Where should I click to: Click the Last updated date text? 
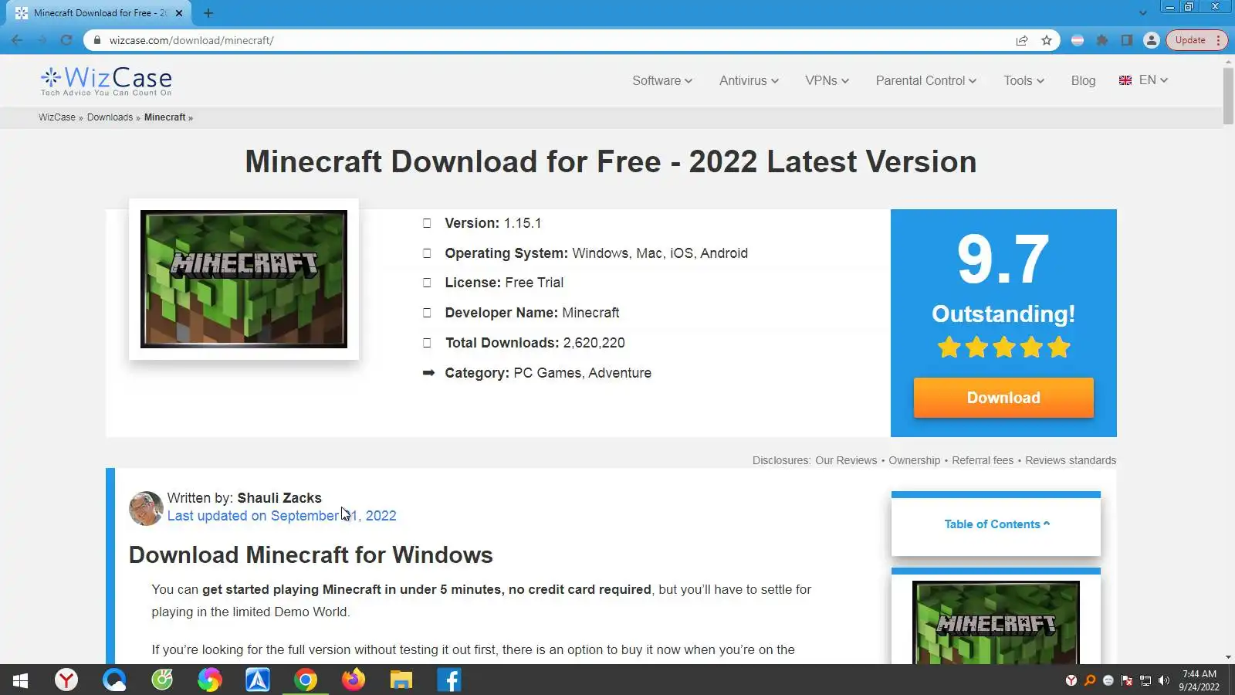282,516
